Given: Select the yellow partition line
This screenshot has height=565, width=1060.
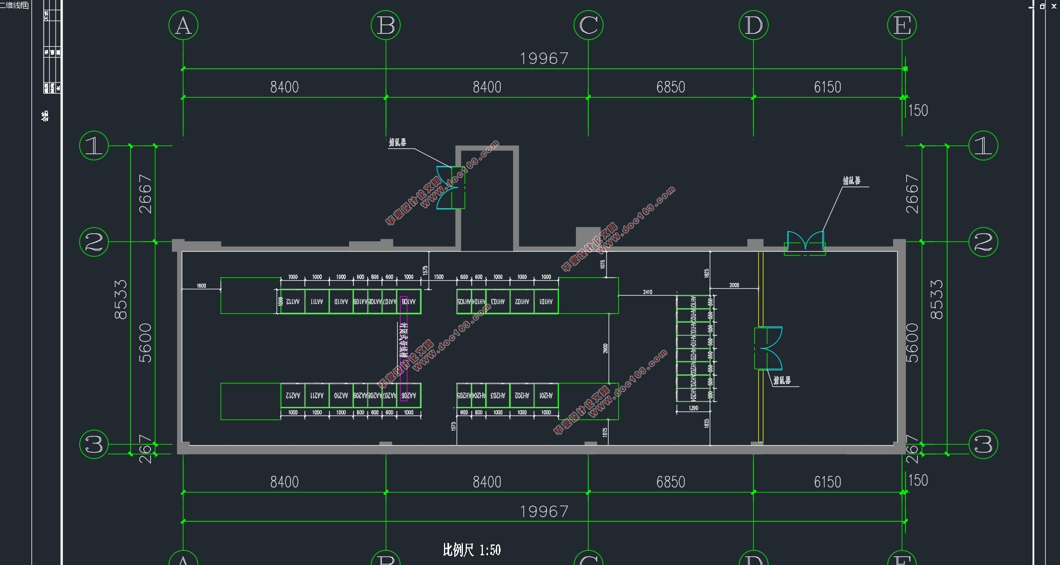Looking at the screenshot, I should (761, 346).
